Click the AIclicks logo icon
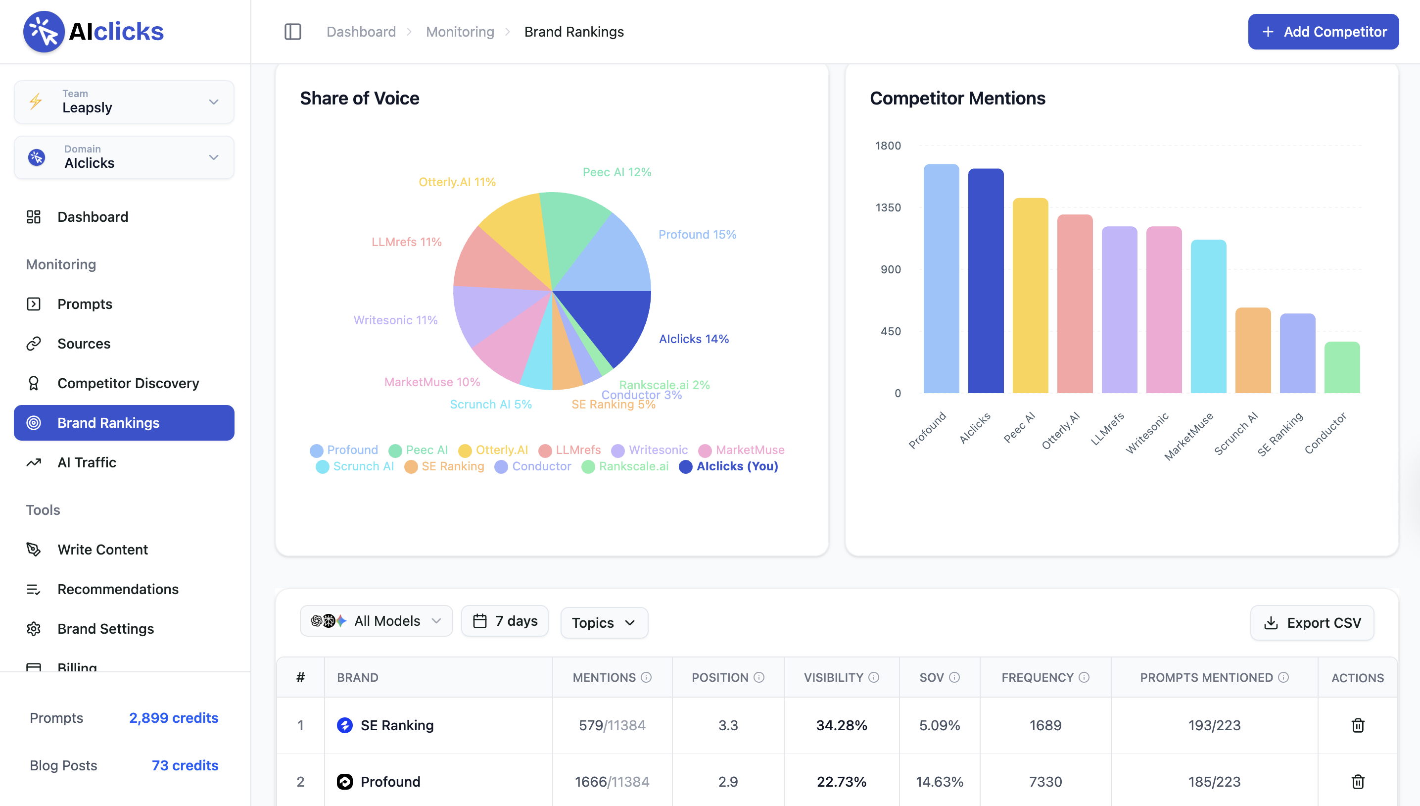The image size is (1420, 806). pyautogui.click(x=44, y=32)
